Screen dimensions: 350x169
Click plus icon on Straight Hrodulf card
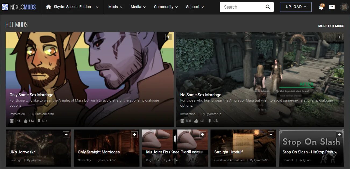tap(271, 135)
